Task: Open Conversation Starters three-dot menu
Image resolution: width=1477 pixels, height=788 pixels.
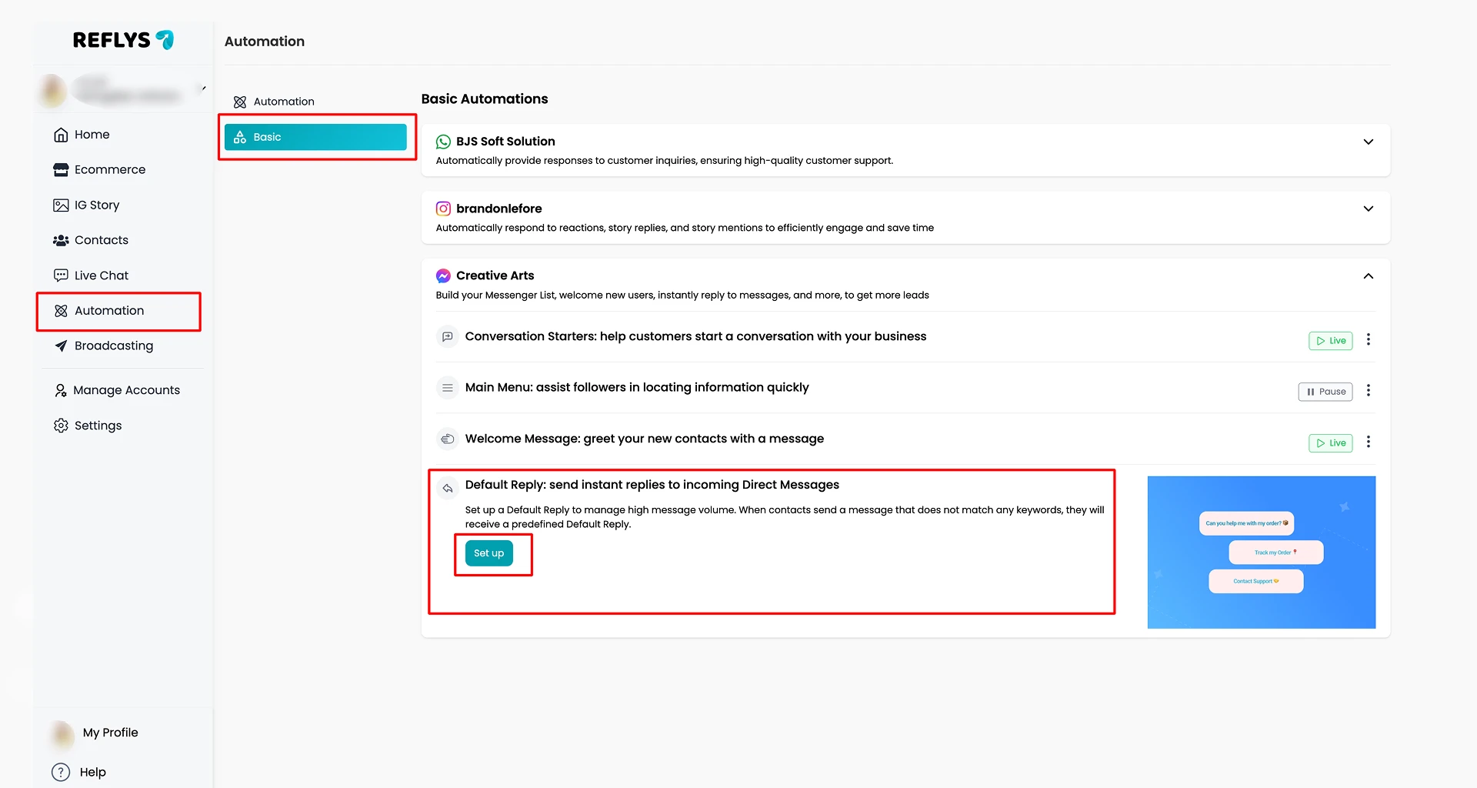Action: tap(1368, 339)
